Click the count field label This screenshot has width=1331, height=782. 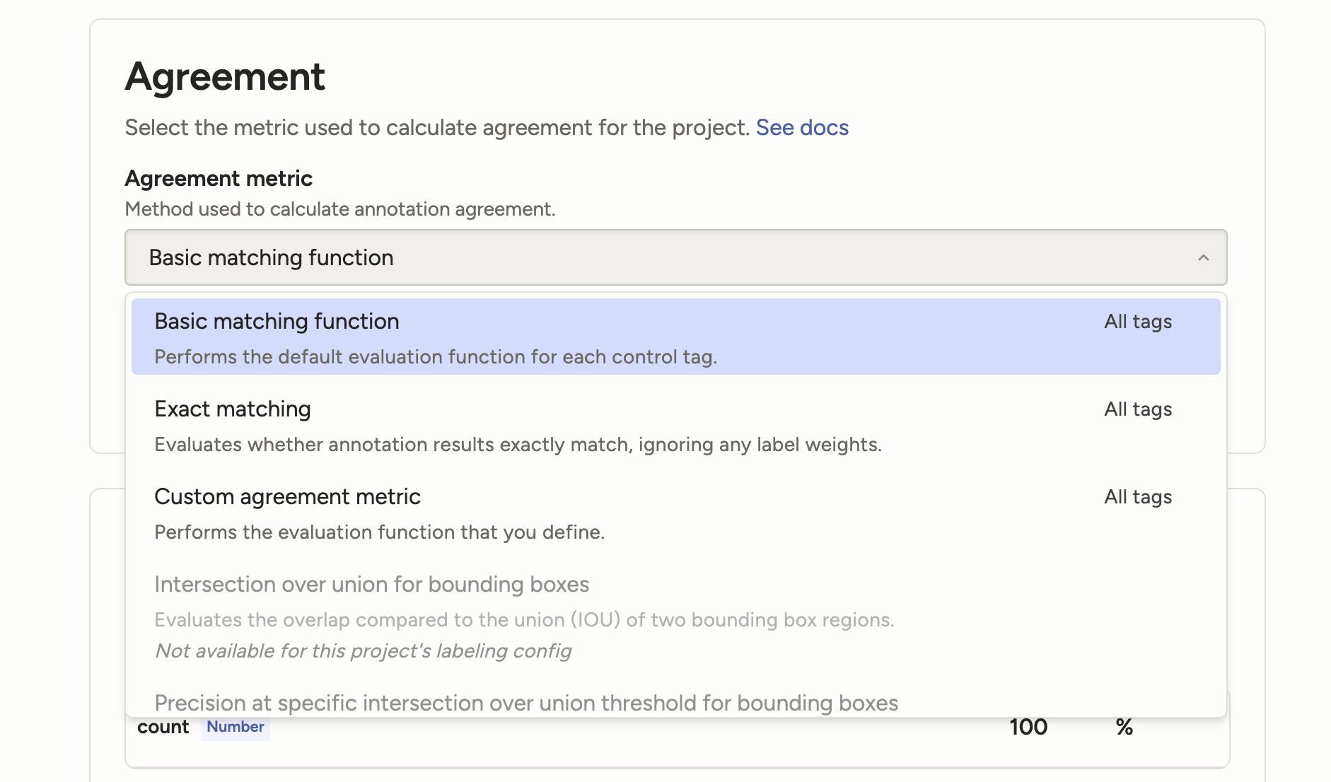coord(163,727)
